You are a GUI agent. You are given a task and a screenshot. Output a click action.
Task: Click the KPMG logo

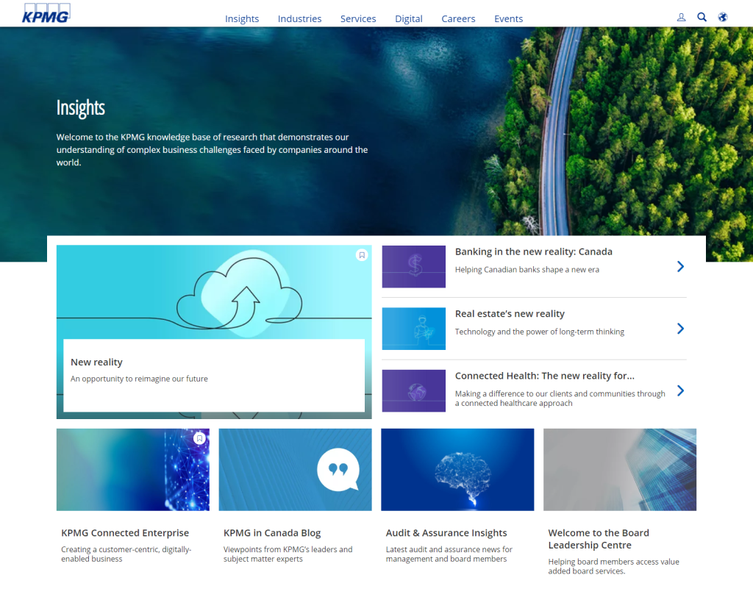46,13
